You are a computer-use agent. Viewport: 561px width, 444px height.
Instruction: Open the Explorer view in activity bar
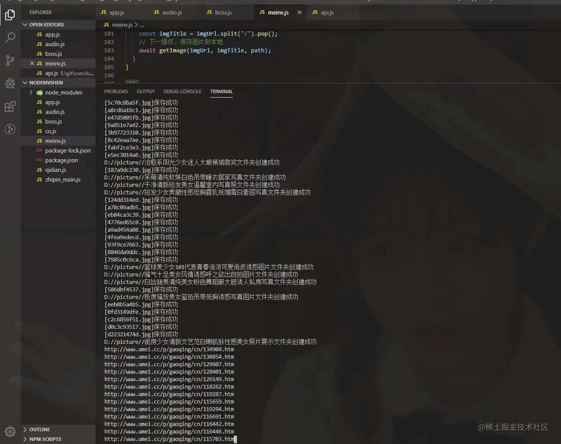pos(10,15)
